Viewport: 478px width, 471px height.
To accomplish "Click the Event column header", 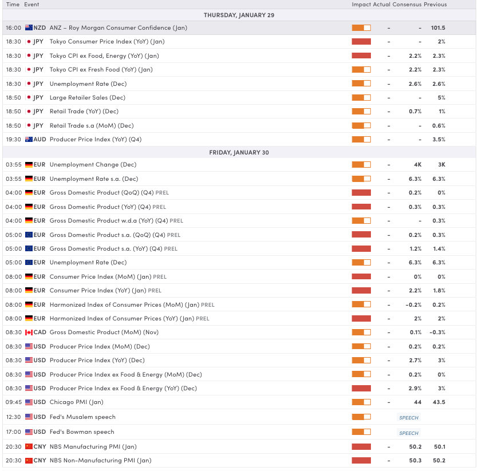I will [x=31, y=4].
